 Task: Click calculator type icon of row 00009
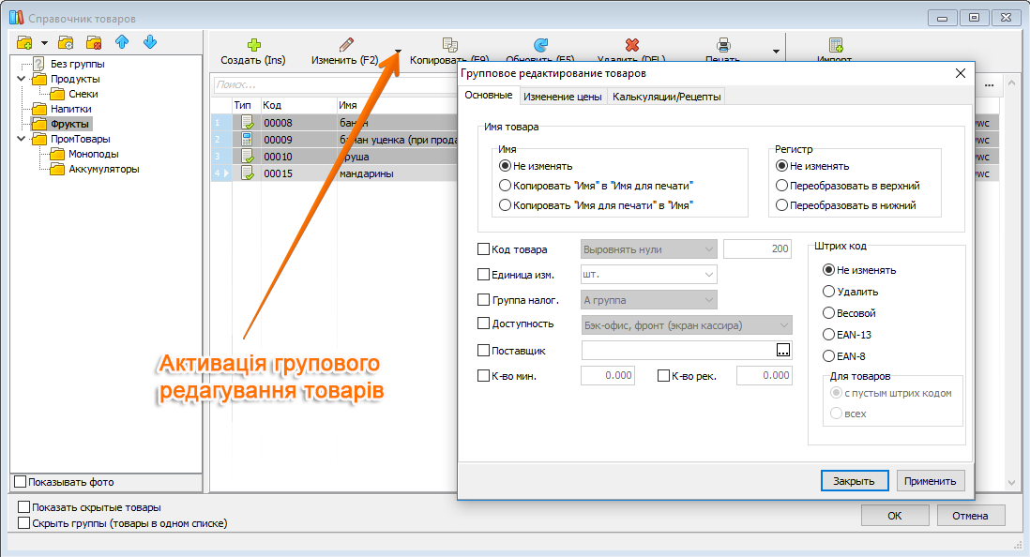click(x=247, y=139)
